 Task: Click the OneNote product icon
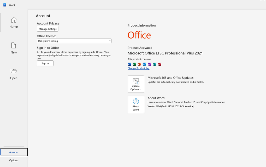pyautogui.click(x=149, y=64)
